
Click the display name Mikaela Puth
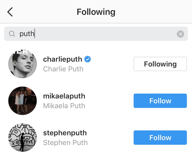tap(64, 106)
